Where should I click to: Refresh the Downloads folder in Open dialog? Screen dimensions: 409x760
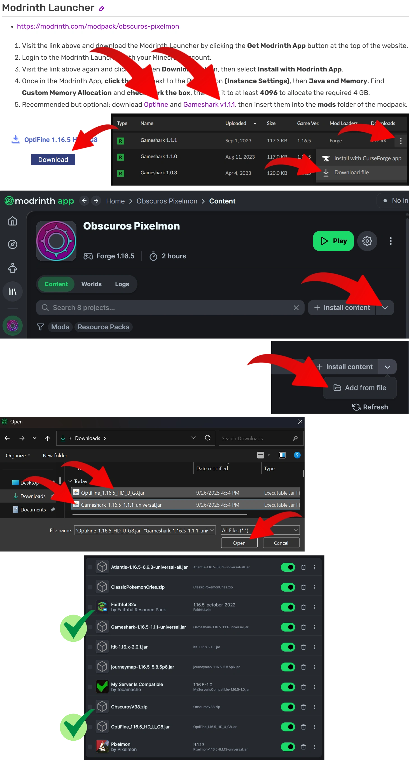(x=208, y=438)
